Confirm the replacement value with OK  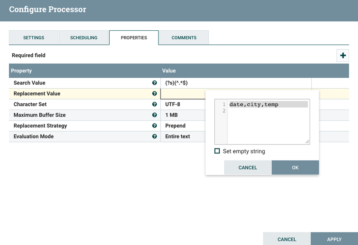pyautogui.click(x=295, y=167)
